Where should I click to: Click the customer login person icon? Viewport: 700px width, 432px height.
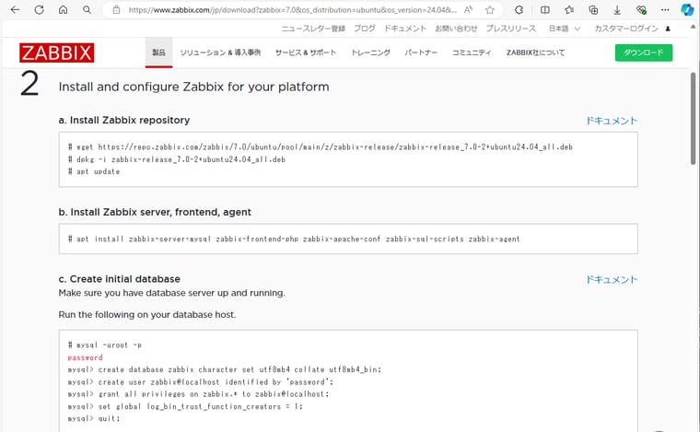[x=668, y=29]
